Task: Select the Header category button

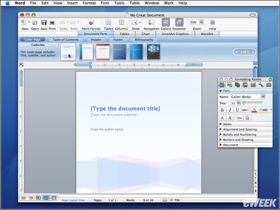Action: coord(96,39)
